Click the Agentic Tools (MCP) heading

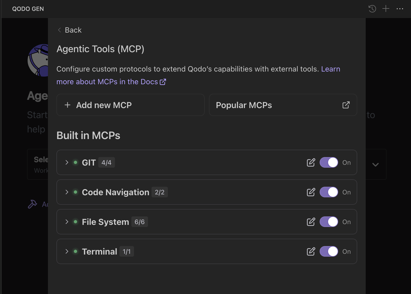click(x=100, y=49)
